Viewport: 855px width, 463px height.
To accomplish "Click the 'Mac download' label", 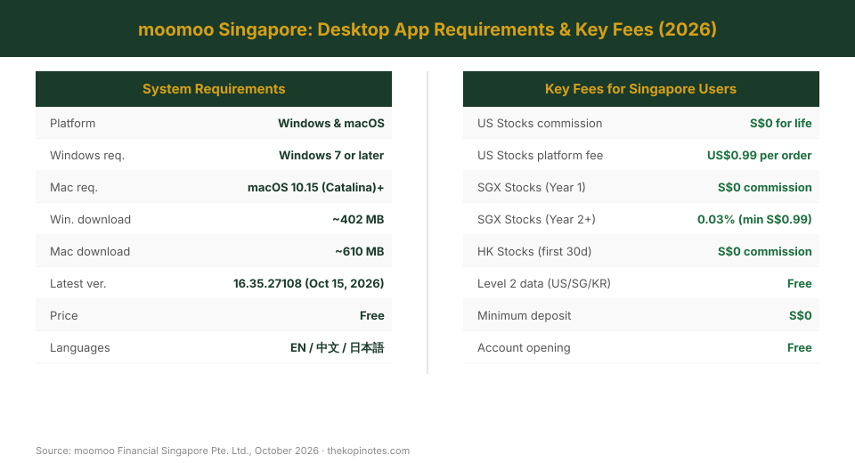I will [x=90, y=251].
